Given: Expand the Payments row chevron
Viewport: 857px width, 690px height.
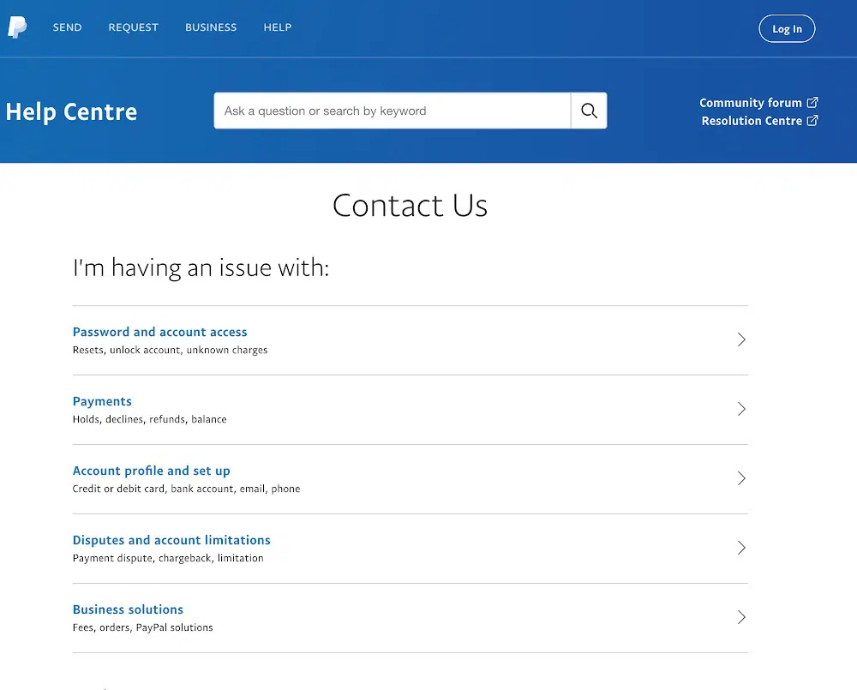Looking at the screenshot, I should [x=741, y=410].
